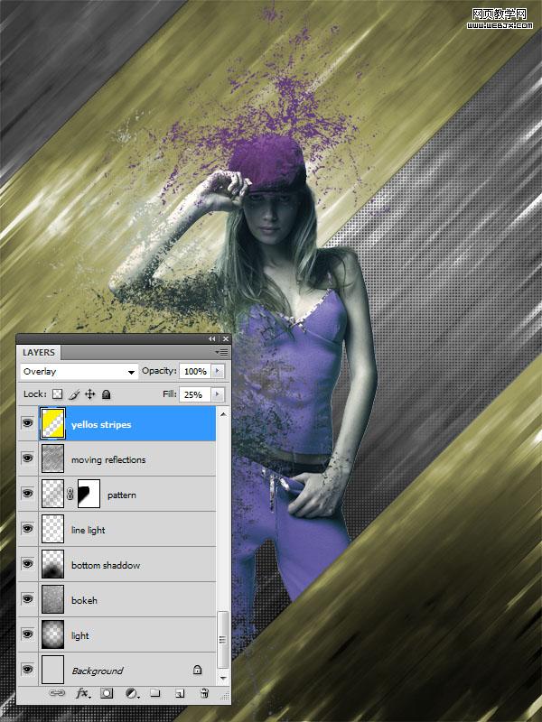Select the pattern layer mask thumbnail
542x722 pixels.
(89, 494)
